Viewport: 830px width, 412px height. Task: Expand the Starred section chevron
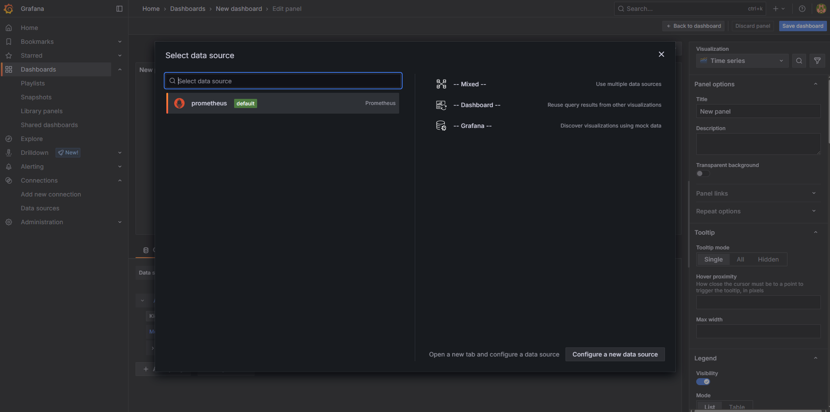click(x=120, y=56)
